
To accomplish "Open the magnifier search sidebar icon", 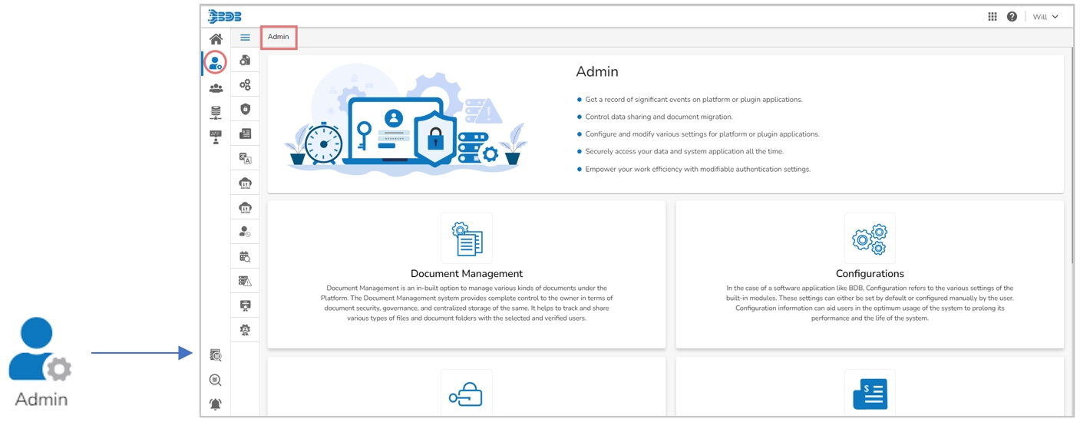I will [216, 380].
